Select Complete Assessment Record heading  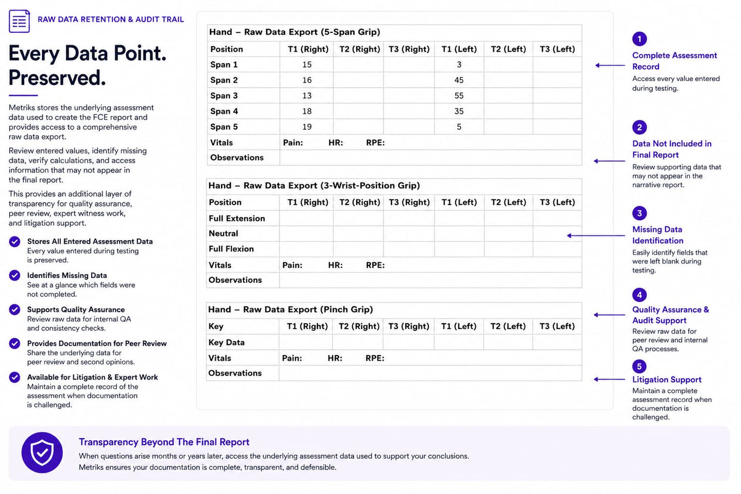[674, 61]
